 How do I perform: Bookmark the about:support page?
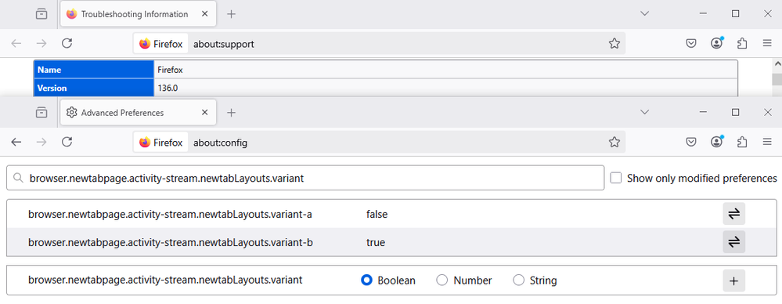point(614,43)
